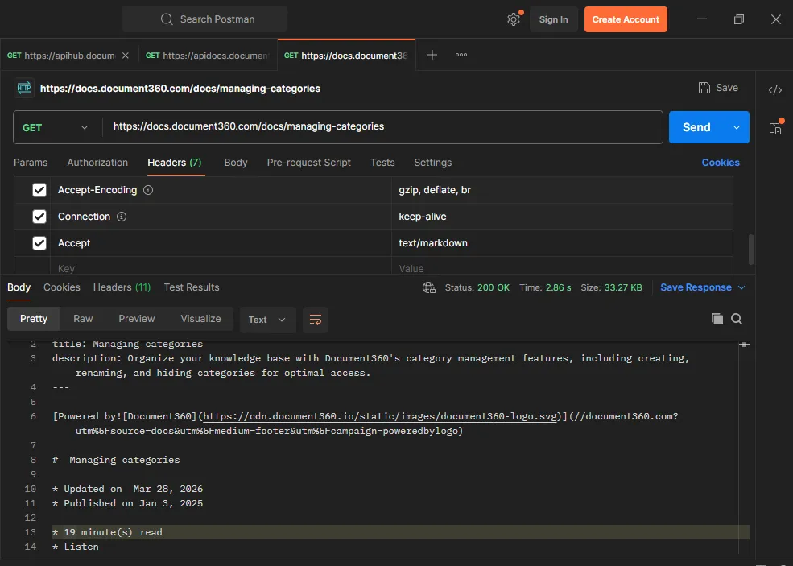The height and width of the screenshot is (566, 793).
Task: Open the Cookies link beside request tabs
Action: [721, 163]
